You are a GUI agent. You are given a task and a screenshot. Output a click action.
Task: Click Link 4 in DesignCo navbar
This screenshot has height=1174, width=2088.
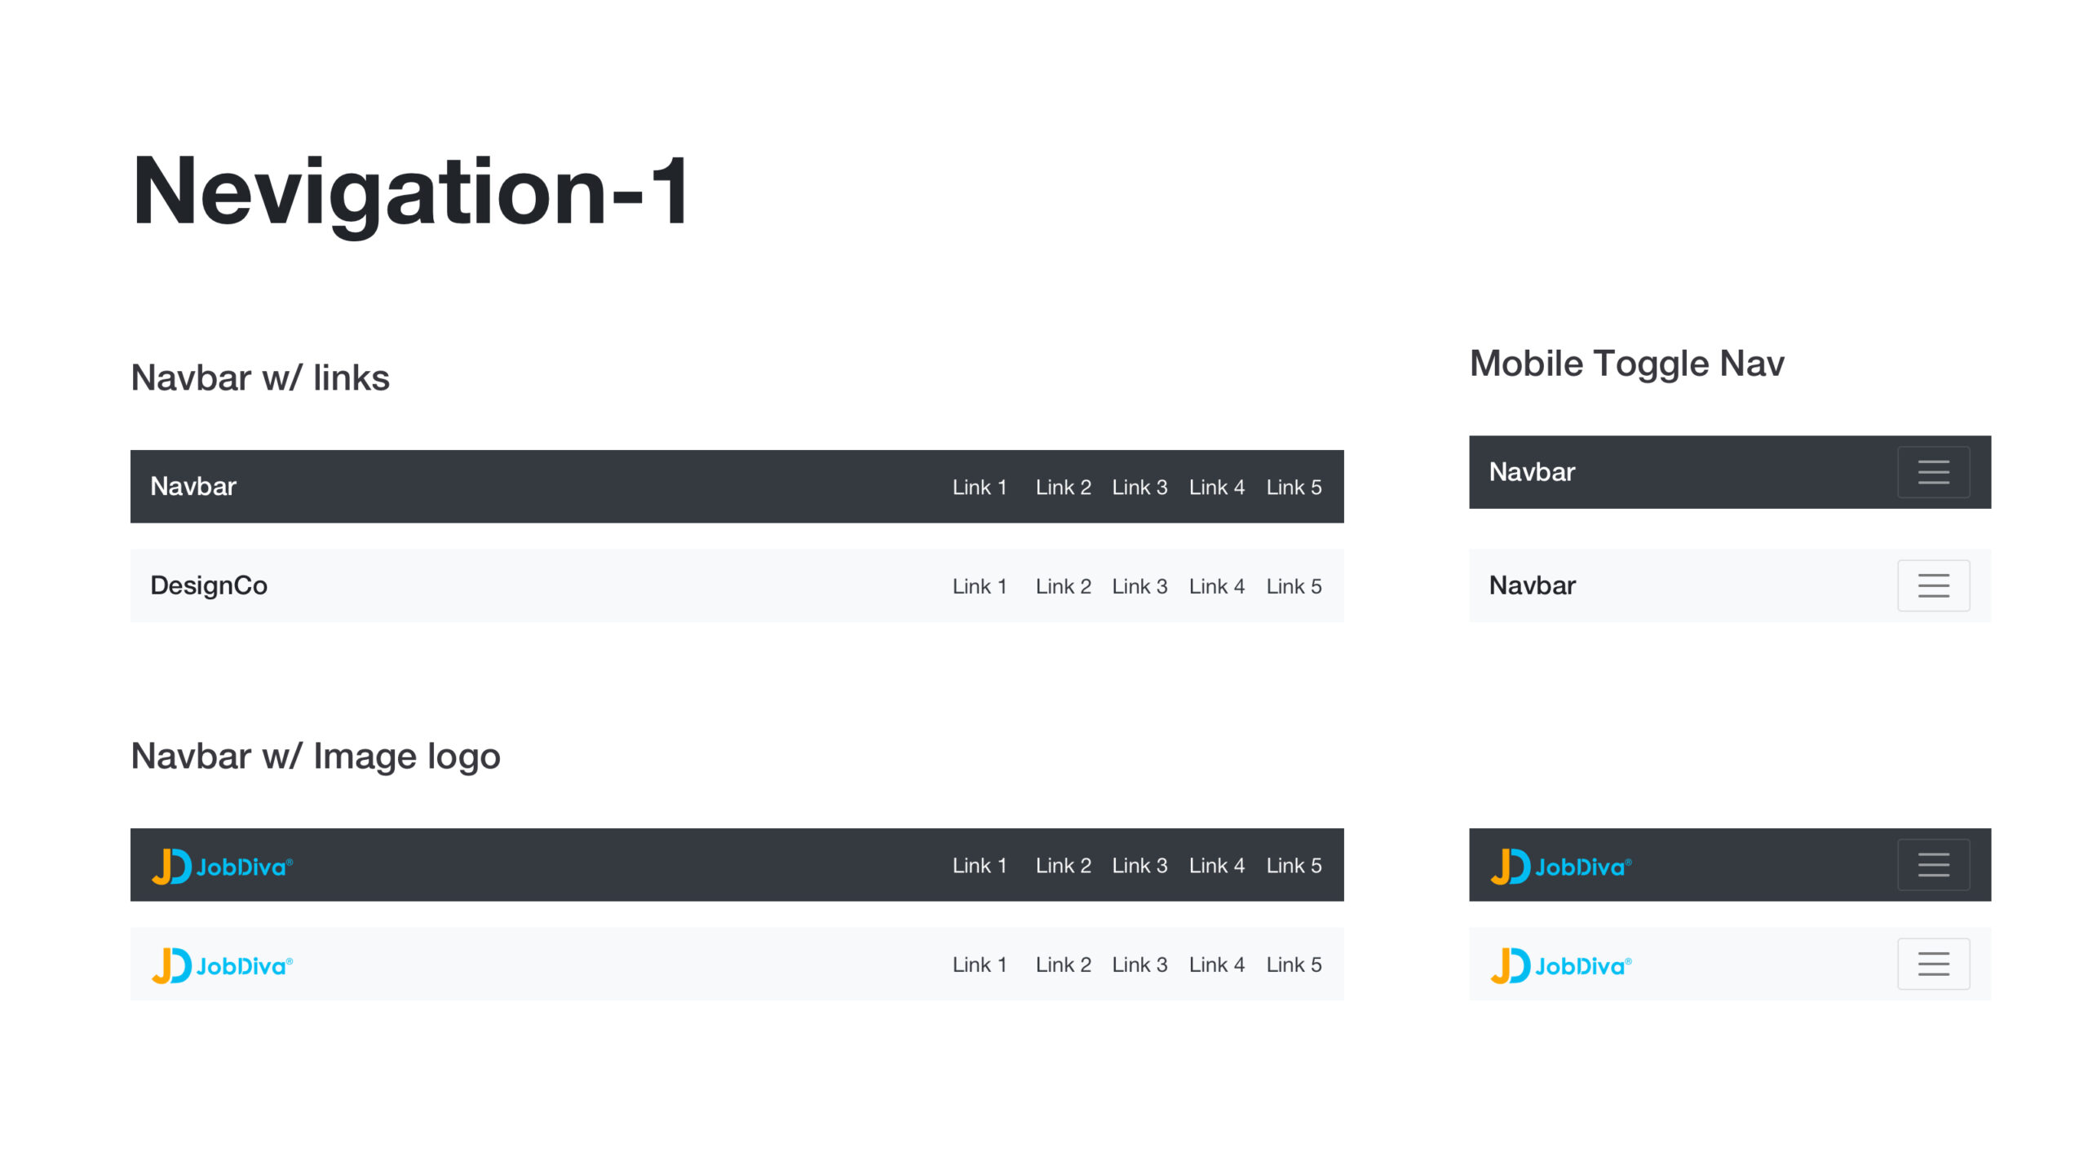1216,586
